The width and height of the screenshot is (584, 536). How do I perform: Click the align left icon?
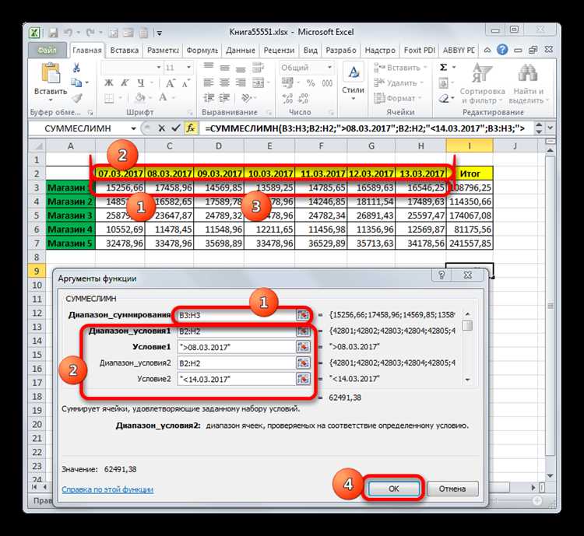(x=208, y=82)
